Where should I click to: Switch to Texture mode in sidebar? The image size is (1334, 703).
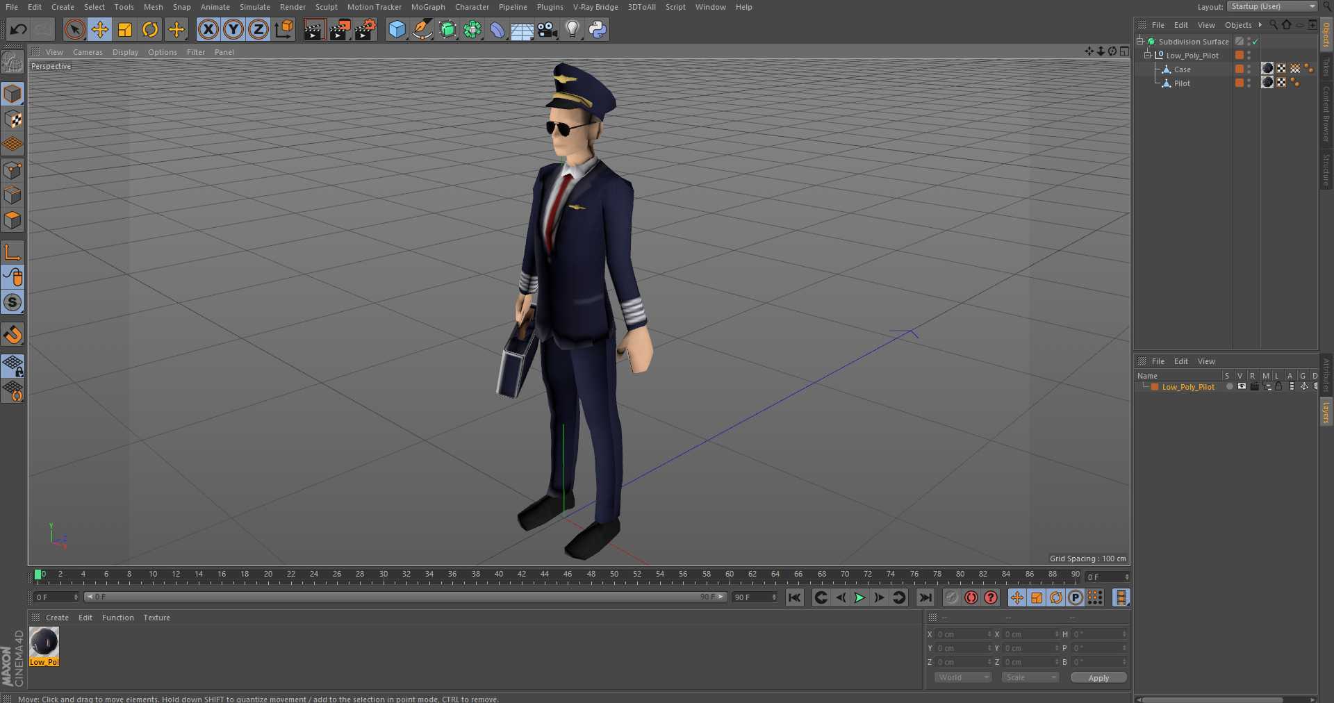[13, 119]
